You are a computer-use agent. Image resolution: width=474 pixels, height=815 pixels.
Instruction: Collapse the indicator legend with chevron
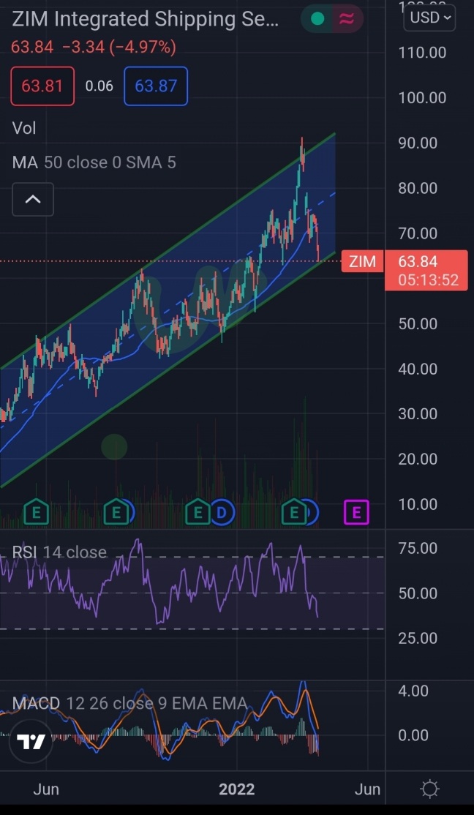(33, 199)
